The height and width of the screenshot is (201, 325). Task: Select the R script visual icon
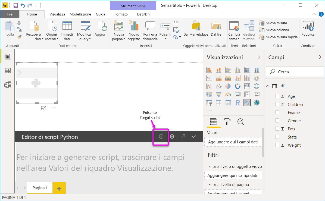pos(237,102)
